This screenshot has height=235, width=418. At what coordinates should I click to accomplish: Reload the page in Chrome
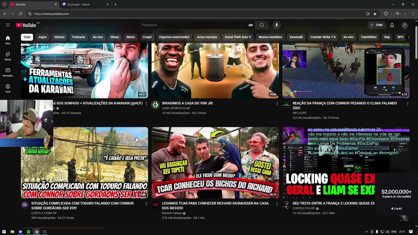(20, 14)
